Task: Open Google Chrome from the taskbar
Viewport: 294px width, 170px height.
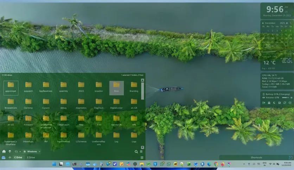Action: (216, 164)
